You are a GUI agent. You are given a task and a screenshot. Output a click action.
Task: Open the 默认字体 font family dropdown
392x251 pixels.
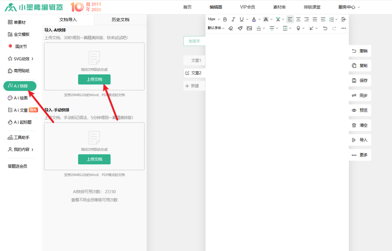click(216, 28)
